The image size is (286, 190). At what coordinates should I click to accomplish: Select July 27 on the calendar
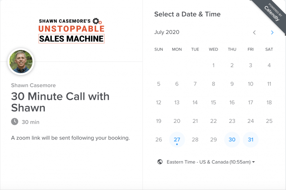(177, 139)
